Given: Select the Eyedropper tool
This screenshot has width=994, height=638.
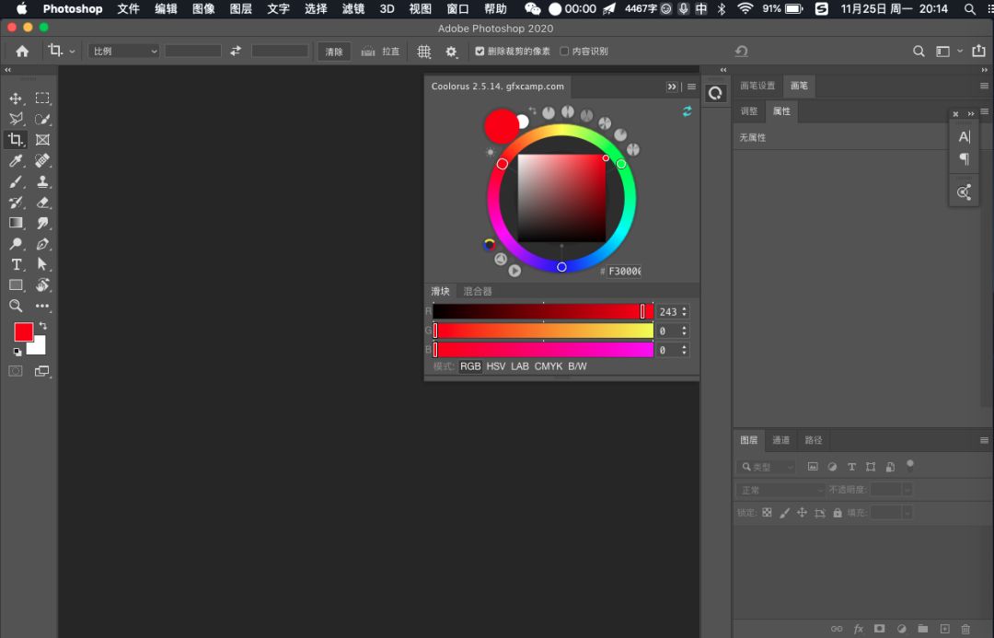Looking at the screenshot, I should point(16,160).
